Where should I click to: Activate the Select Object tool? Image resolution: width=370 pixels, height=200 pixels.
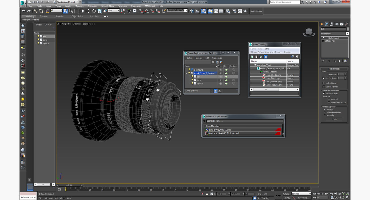click(x=65, y=11)
